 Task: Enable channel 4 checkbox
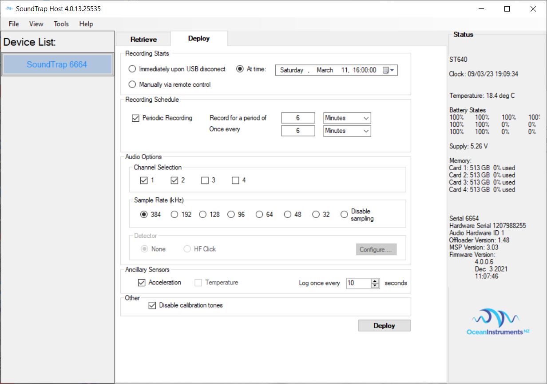[x=236, y=180]
